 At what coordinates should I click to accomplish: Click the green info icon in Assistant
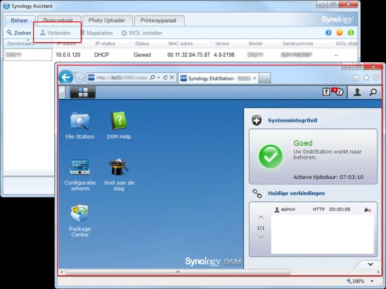pyautogui.click(x=351, y=33)
